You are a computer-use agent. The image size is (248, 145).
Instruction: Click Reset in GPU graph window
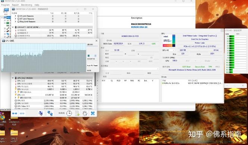click(95, 65)
